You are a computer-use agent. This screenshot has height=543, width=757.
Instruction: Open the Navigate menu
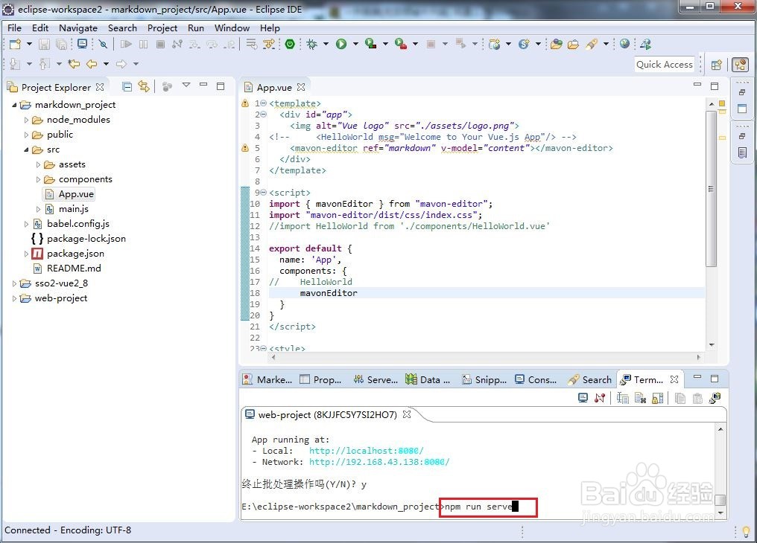point(78,28)
